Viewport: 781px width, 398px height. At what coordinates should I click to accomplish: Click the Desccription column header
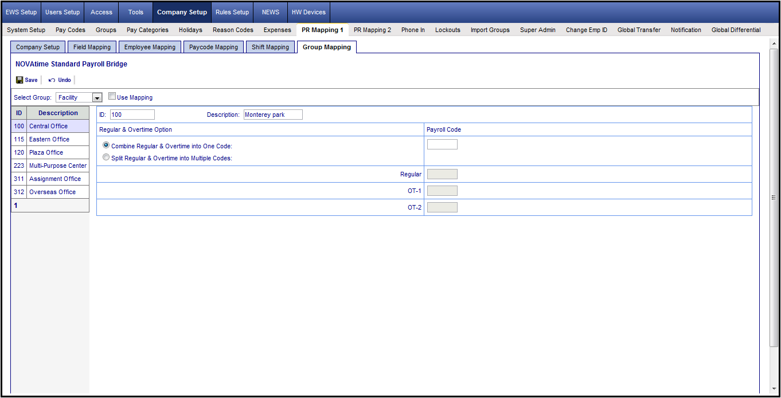pyautogui.click(x=58, y=113)
